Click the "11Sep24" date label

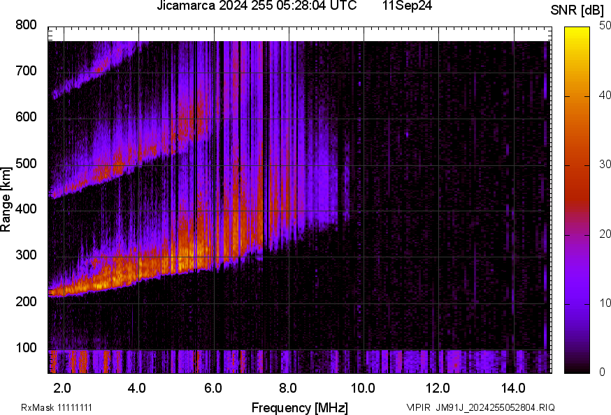(407, 6)
